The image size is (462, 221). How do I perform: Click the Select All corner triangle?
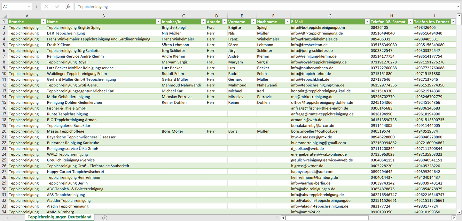tap(5, 16)
